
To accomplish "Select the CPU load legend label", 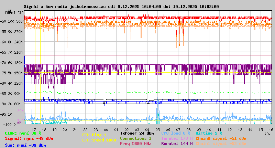I will pos(176,133).
